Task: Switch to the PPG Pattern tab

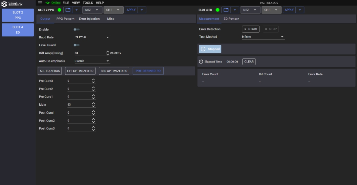Action: (x=65, y=18)
